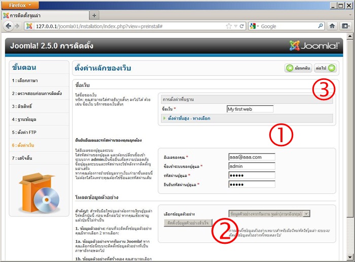Reload the page with refresh icon

point(241,26)
